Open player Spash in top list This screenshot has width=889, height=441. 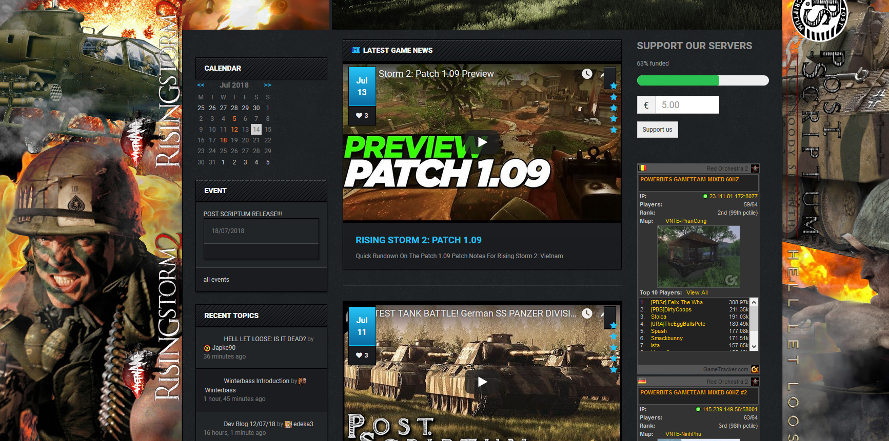coord(659,331)
